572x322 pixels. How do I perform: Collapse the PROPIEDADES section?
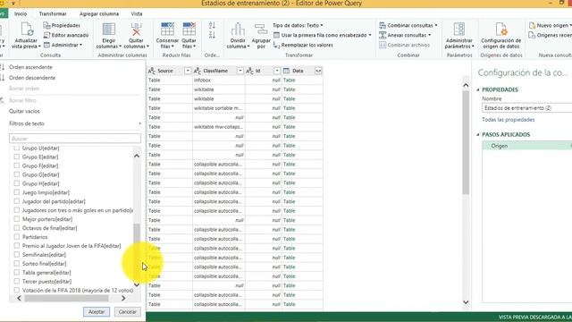pyautogui.click(x=478, y=89)
